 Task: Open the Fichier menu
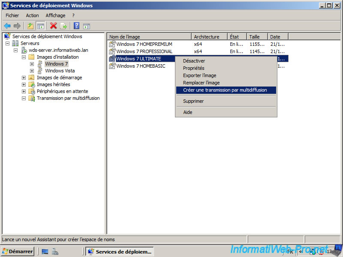click(12, 15)
